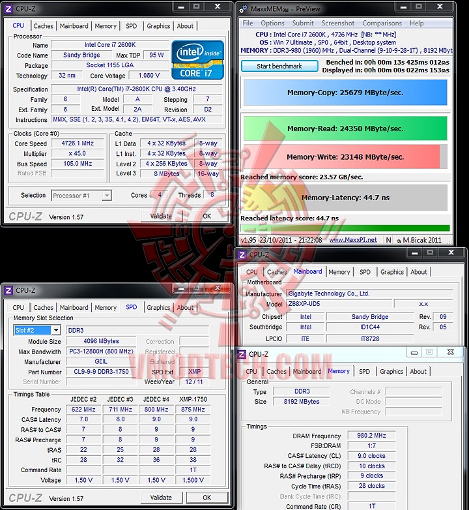
Task: Click Memory-Read result bar
Action: 345,128
